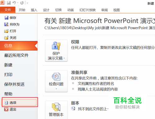Expand the 检查问题 dropdown arrow
Screen dimensions: 155x119
coord(56,89)
